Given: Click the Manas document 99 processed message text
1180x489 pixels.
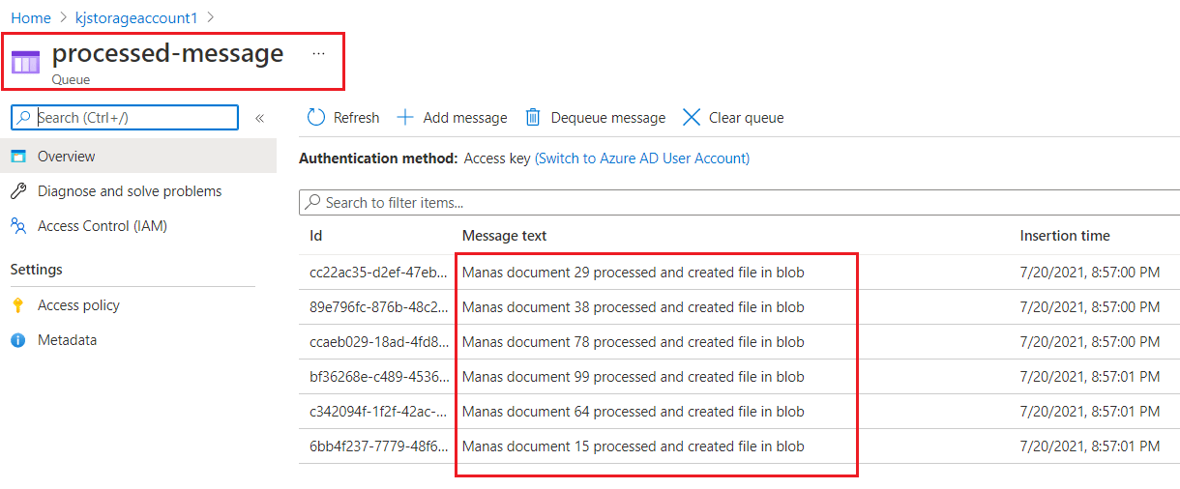Looking at the screenshot, I should 634,377.
